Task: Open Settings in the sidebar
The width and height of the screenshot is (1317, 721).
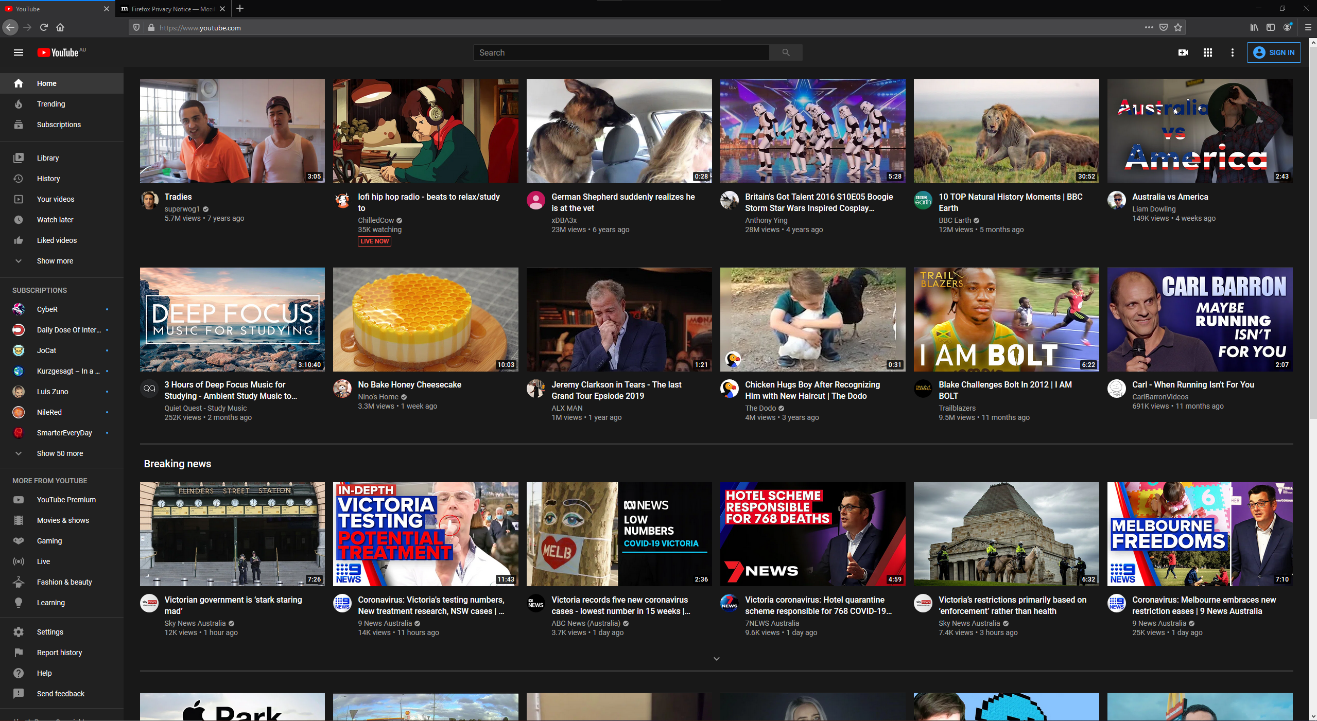Action: pyautogui.click(x=62, y=632)
